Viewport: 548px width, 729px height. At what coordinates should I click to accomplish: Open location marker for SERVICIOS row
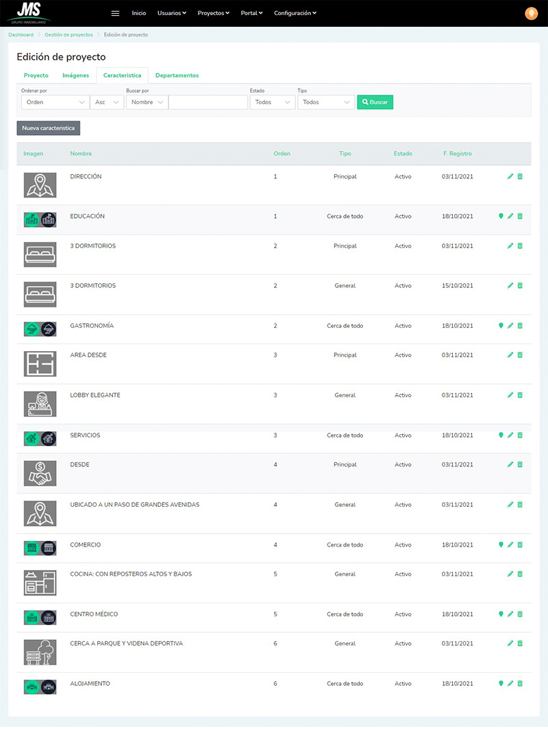(x=501, y=435)
